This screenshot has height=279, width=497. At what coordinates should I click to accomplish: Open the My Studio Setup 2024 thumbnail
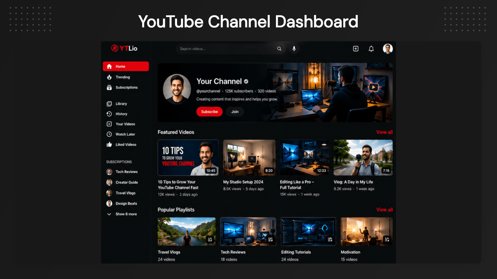[249, 158]
